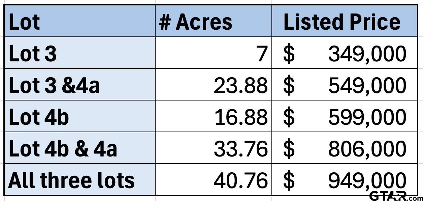Select the "# Acres" header cell
This screenshot has width=423, height=201.
point(214,21)
